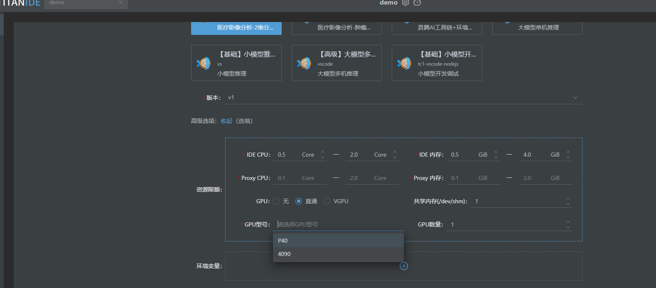Open the settings gear next to demo
656x288 pixels.
coord(405,3)
